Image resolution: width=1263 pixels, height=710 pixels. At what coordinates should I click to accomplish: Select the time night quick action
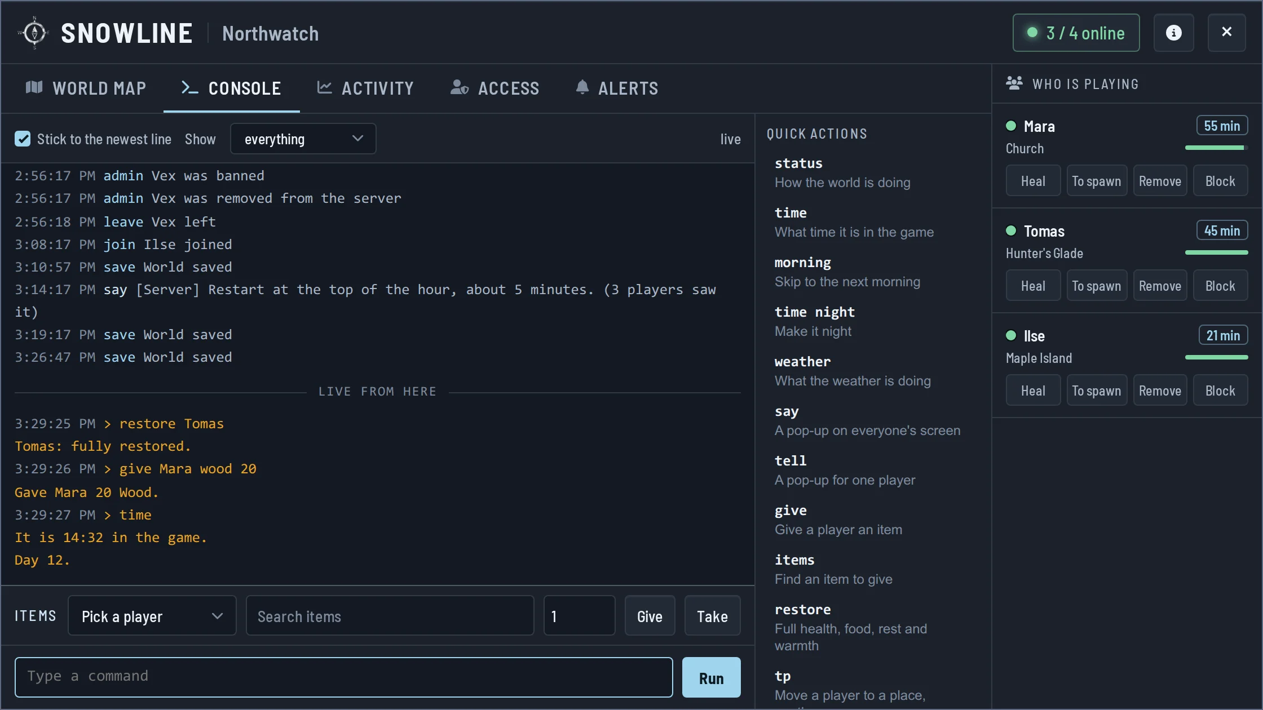pos(873,321)
